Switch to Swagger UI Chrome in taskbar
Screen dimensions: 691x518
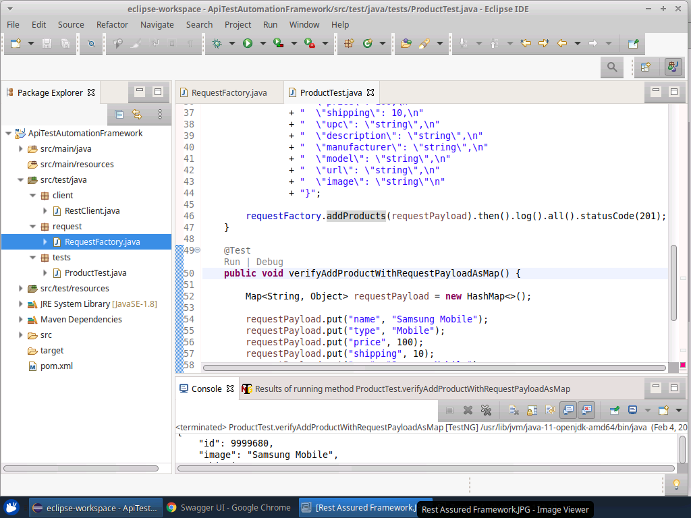(229, 508)
